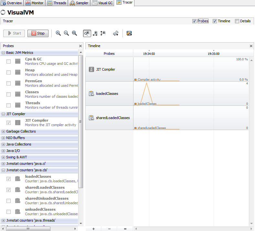Image resolution: width=255 pixels, height=231 pixels.
Task: Click the probes list horizontal scrollbar thumb
Action: click(x=28, y=229)
